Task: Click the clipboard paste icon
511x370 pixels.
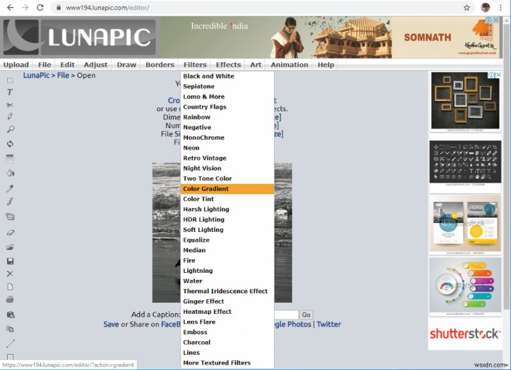Action: point(10,314)
